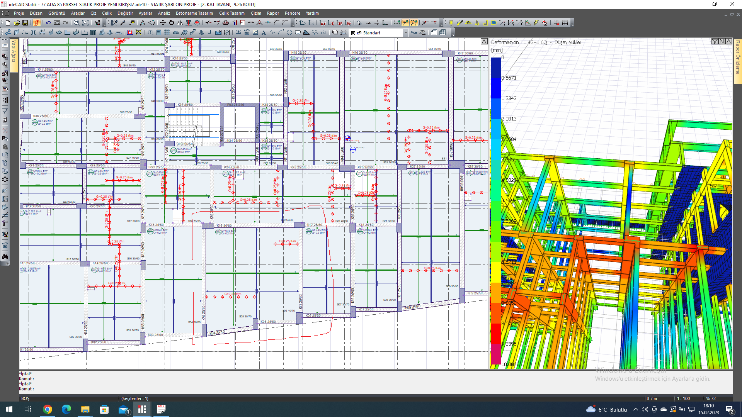Open the Windows Start menu

pos(9,409)
